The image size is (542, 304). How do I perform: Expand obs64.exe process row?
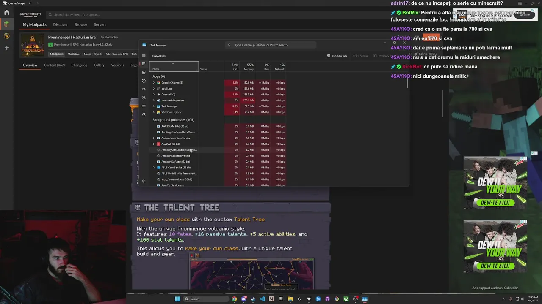(154, 89)
